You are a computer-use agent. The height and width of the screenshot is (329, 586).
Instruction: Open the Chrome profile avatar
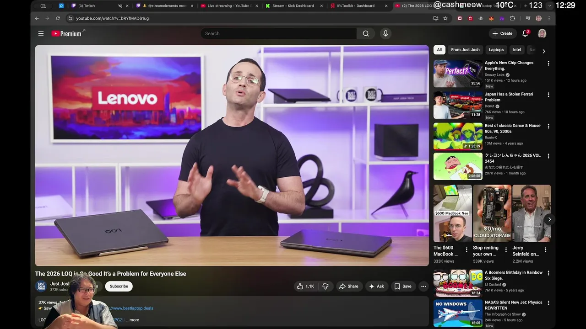click(x=538, y=18)
